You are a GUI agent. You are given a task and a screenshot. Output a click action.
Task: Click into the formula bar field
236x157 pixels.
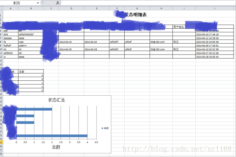click(148, 3)
